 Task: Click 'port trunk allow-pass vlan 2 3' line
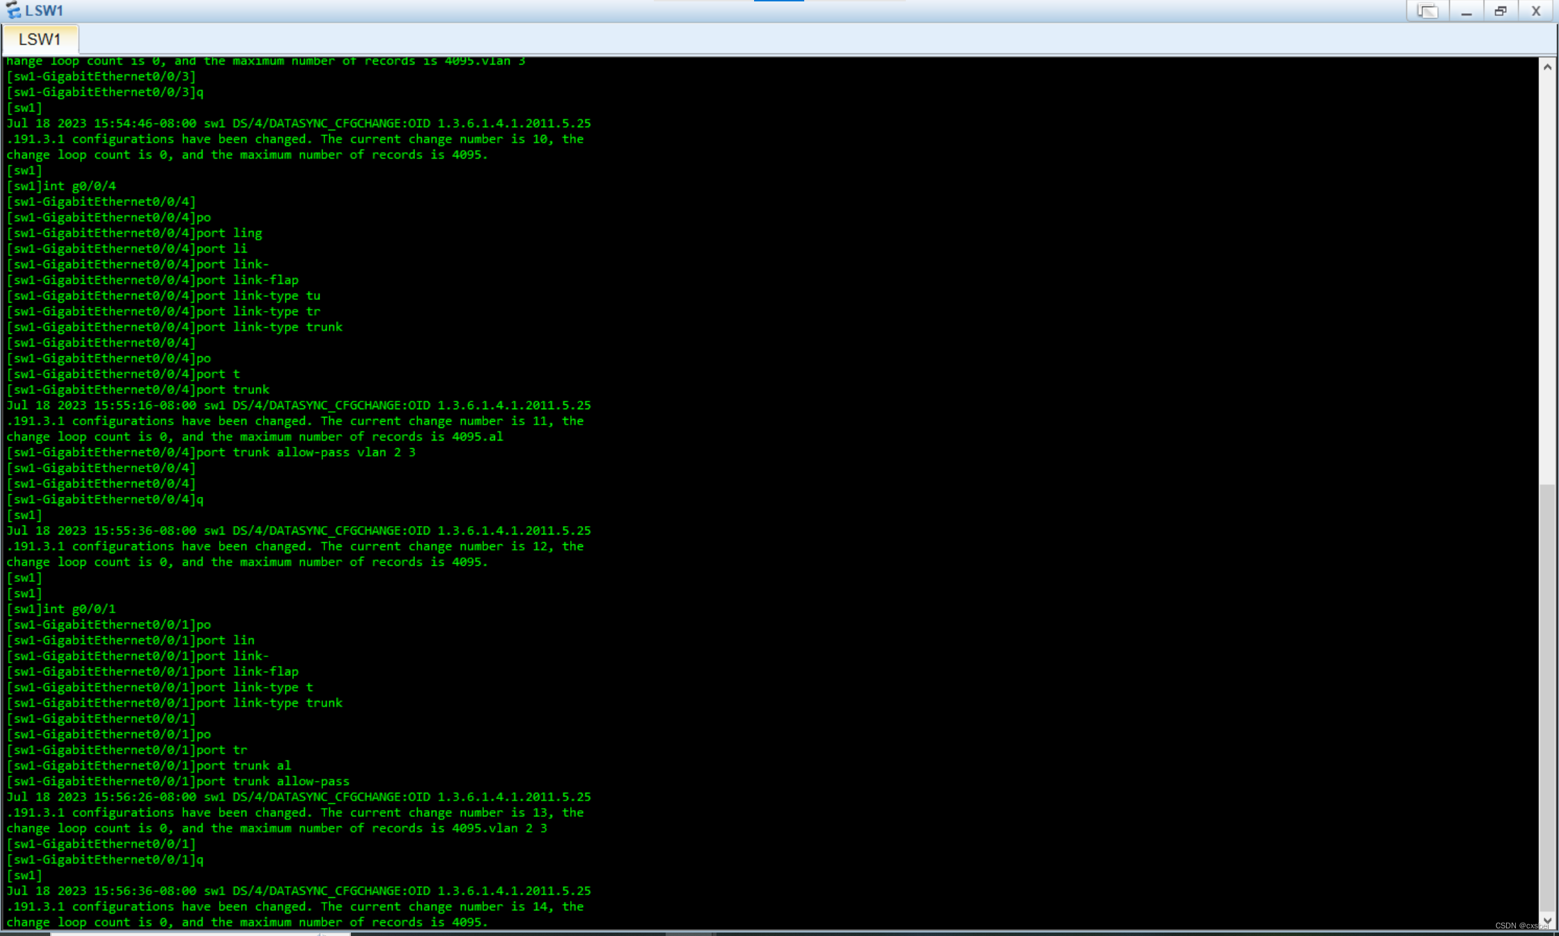[x=210, y=452]
